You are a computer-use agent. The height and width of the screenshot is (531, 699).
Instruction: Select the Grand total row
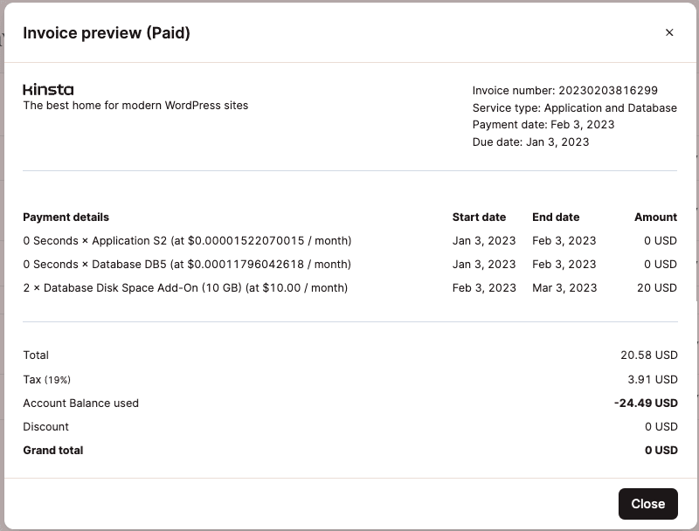pos(52,450)
